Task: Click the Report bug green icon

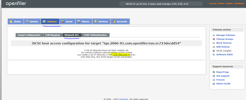Action: point(214,72)
